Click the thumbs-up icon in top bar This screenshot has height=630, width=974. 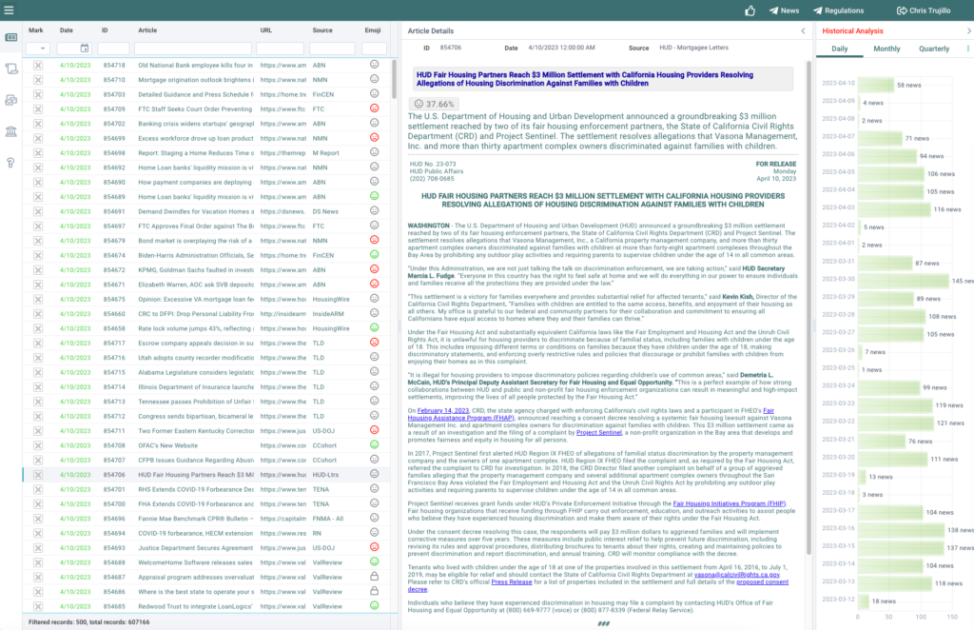tap(750, 10)
